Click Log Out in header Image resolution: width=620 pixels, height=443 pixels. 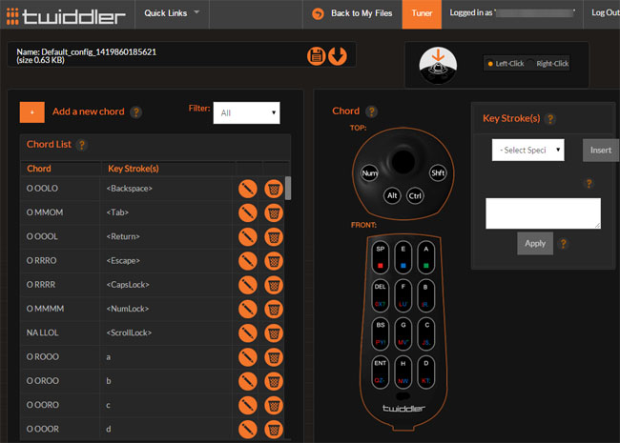[x=605, y=13]
